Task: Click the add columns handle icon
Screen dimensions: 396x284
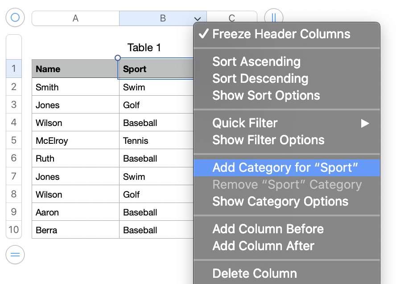Action: [x=273, y=18]
